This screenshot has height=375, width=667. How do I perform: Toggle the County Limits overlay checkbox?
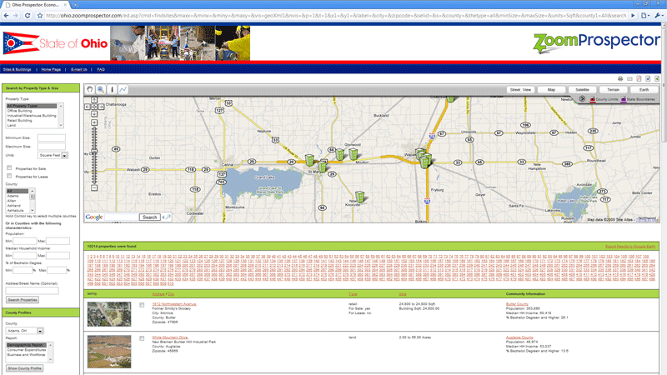[593, 99]
